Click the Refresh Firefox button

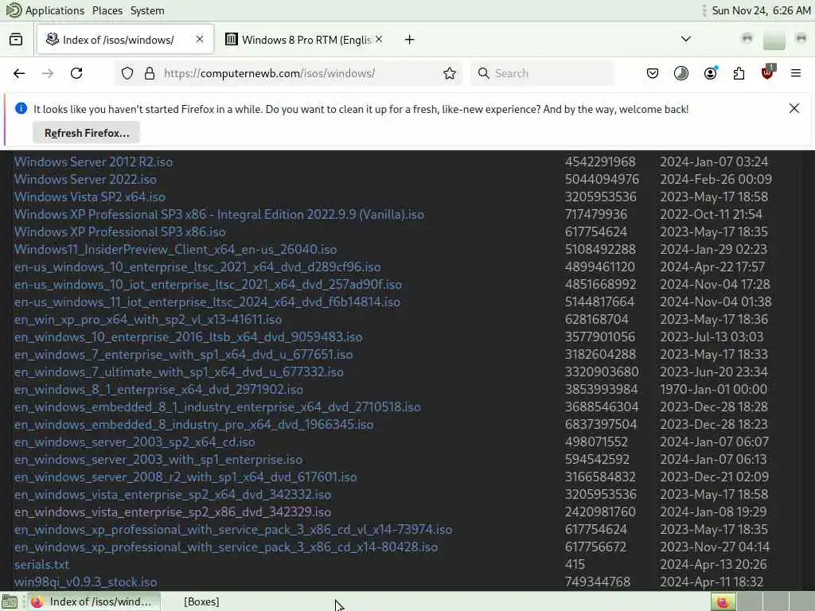click(86, 133)
